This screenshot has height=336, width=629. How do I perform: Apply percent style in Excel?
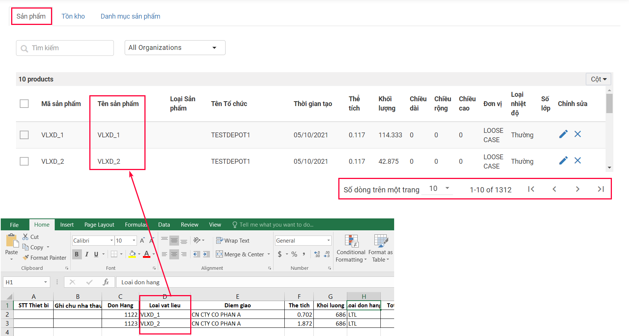294,254
